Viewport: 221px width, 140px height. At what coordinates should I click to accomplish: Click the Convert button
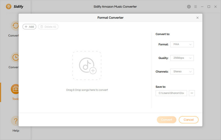tap(167, 120)
